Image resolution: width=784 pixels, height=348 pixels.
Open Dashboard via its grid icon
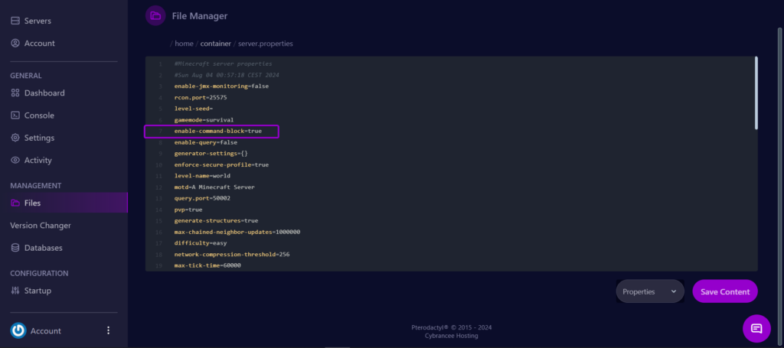(15, 93)
